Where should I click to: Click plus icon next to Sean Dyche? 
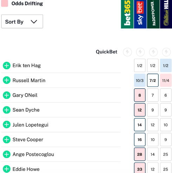coord(7,110)
